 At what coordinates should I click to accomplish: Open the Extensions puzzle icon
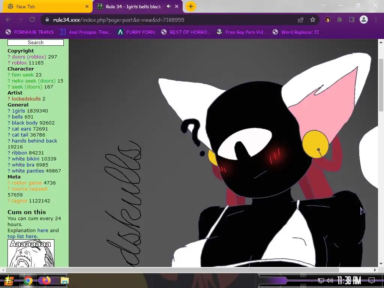point(340,20)
